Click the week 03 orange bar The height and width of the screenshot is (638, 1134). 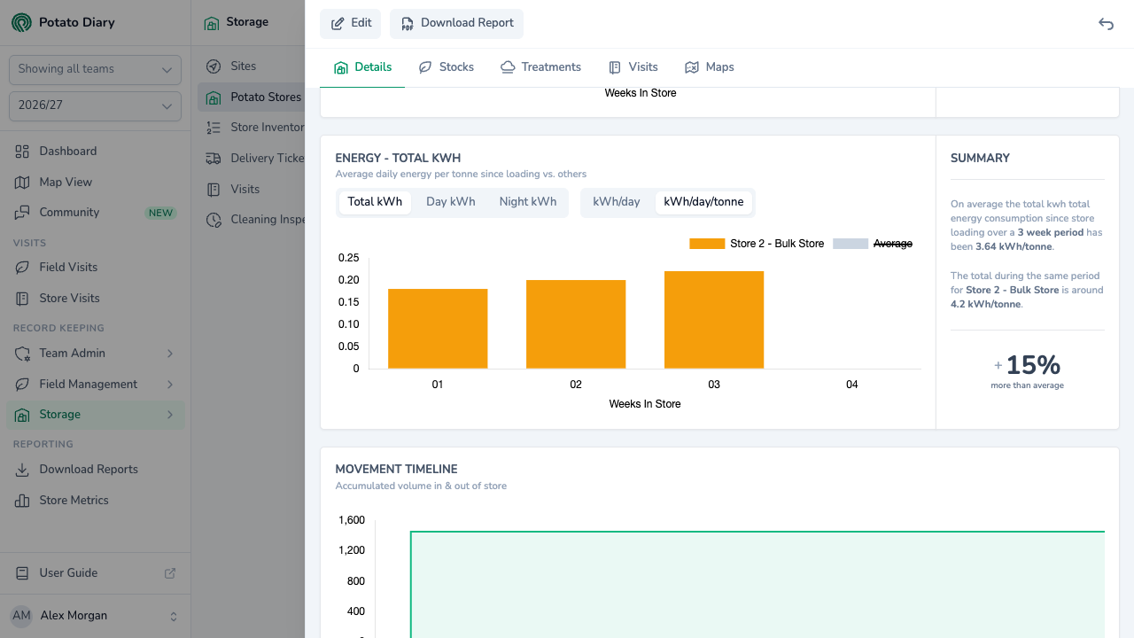(714, 320)
